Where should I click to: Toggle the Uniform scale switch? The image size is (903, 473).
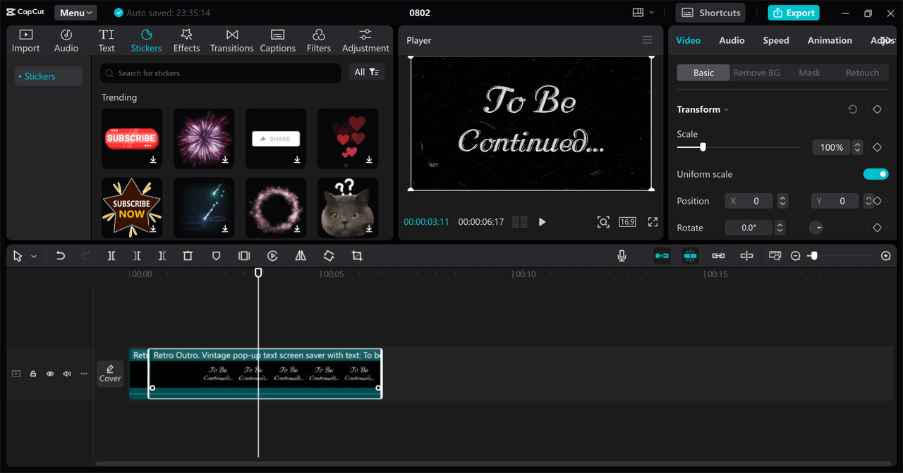pyautogui.click(x=875, y=174)
